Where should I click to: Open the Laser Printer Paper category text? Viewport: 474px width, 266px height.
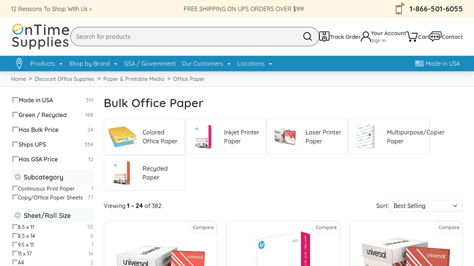tap(323, 137)
